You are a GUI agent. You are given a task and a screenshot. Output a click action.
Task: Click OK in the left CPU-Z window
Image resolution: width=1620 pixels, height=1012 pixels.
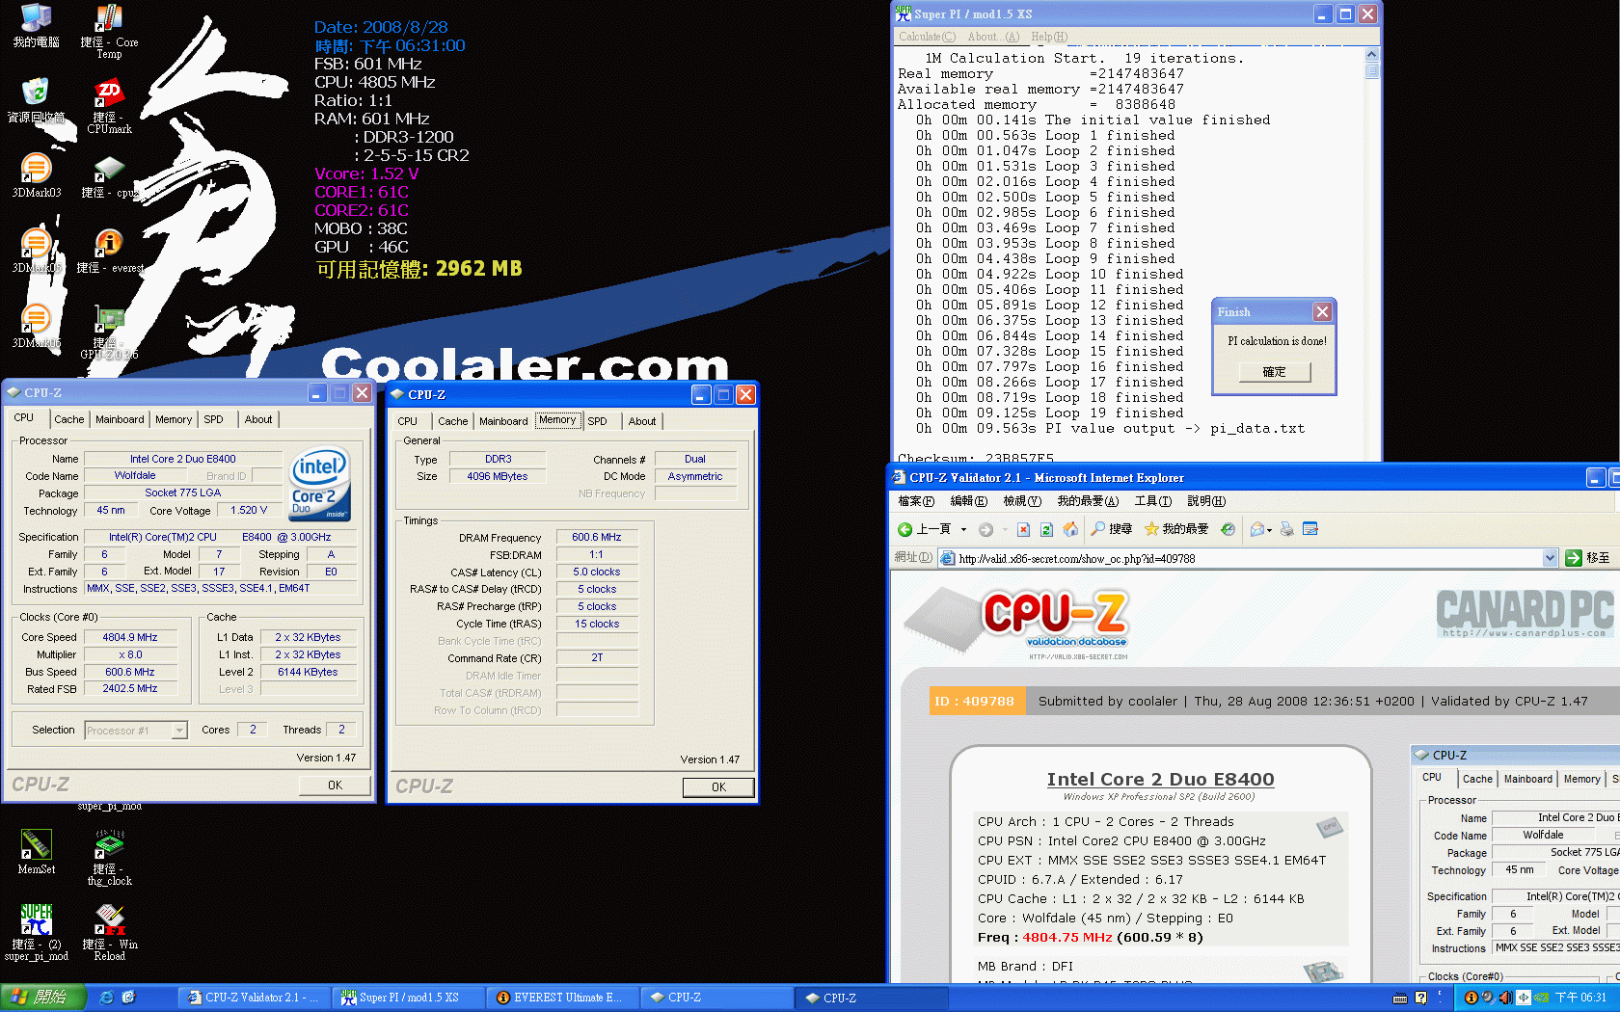(x=335, y=786)
